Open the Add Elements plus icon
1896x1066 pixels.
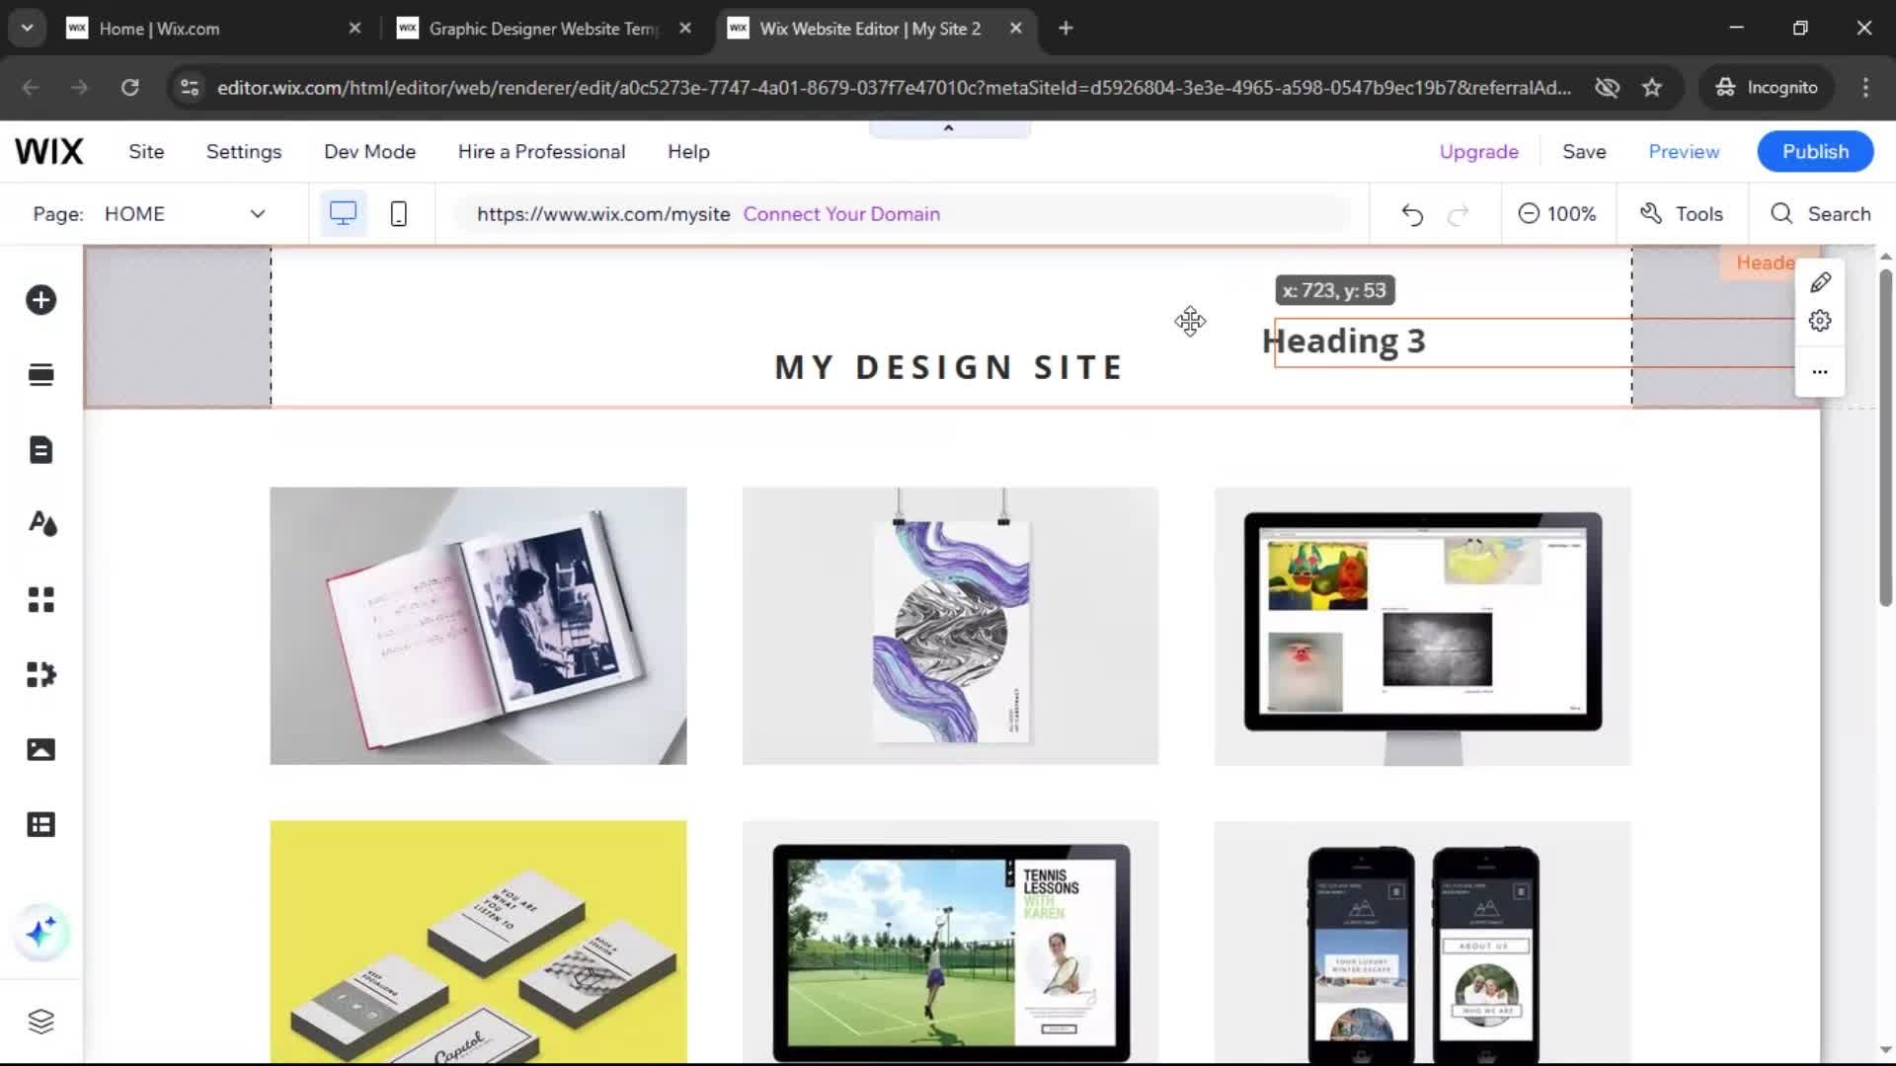coord(40,300)
